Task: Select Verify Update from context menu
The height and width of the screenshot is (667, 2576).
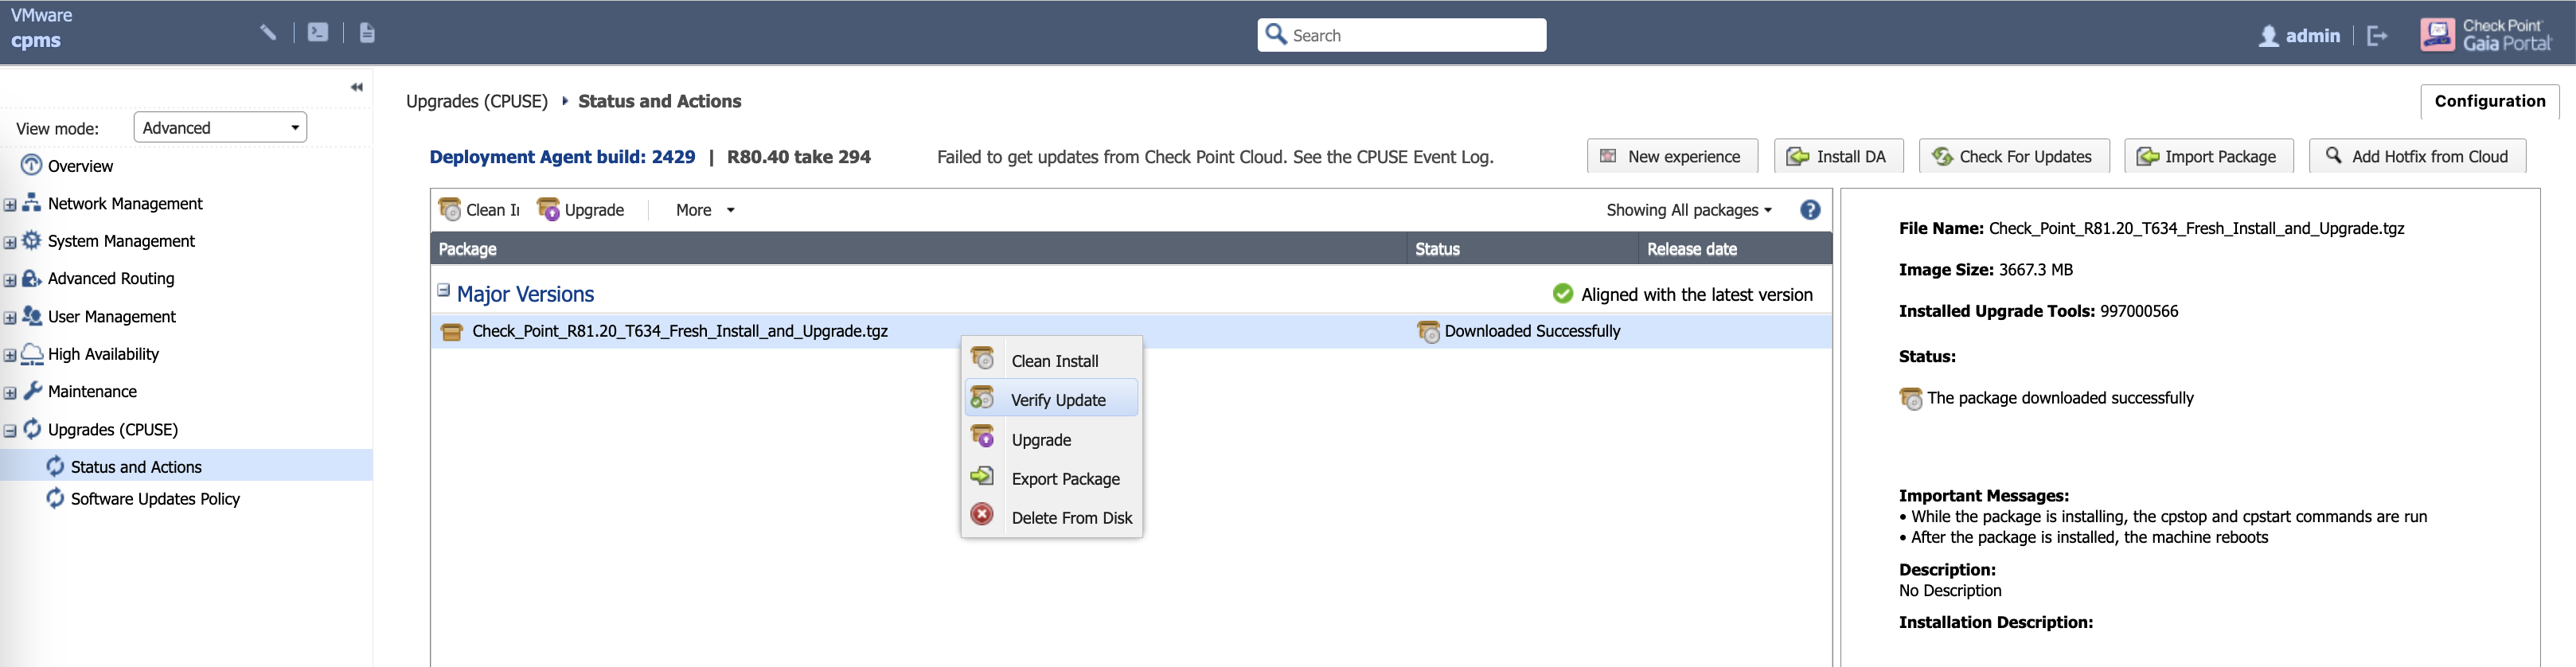Action: pos(1057,400)
